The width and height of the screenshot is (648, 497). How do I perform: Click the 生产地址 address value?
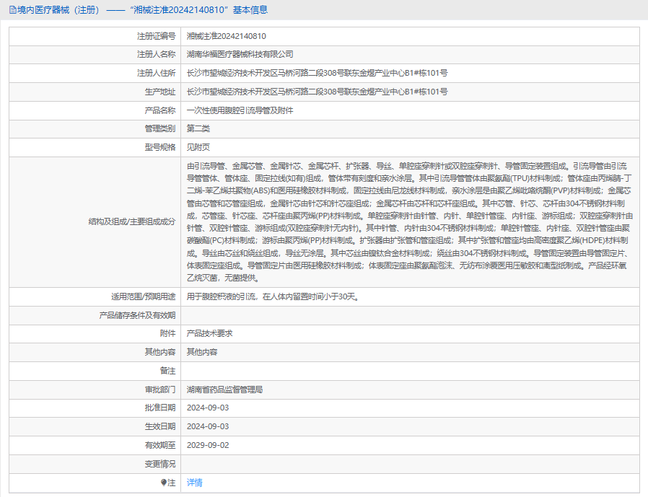coord(317,92)
